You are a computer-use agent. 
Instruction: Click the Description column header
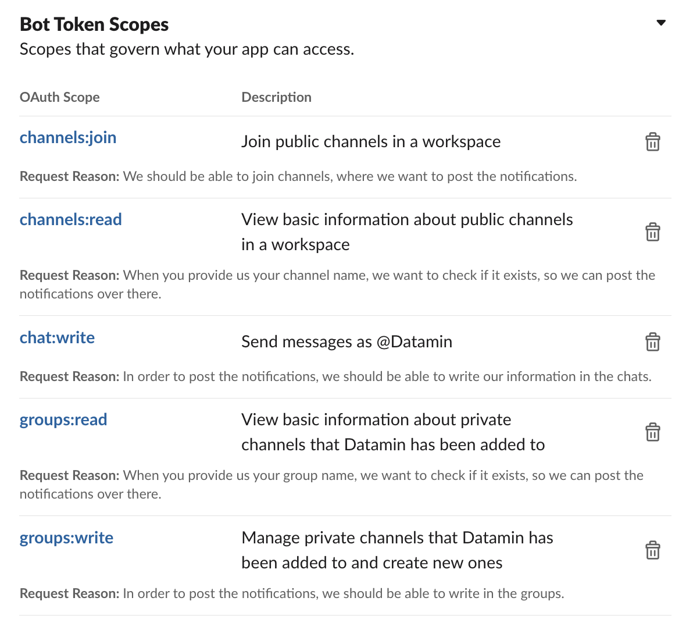[x=276, y=97]
